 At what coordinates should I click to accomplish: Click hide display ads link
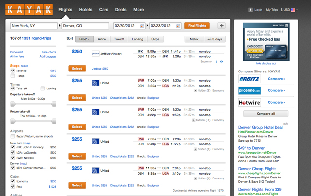pos(266,63)
